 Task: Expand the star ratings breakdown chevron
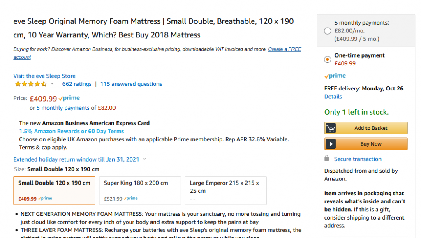[52, 84]
